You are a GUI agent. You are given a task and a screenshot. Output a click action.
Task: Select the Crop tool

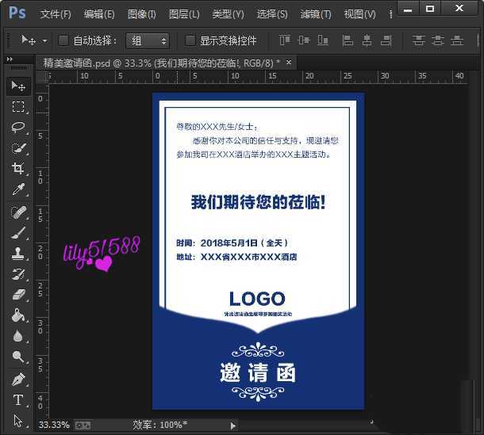click(18, 169)
